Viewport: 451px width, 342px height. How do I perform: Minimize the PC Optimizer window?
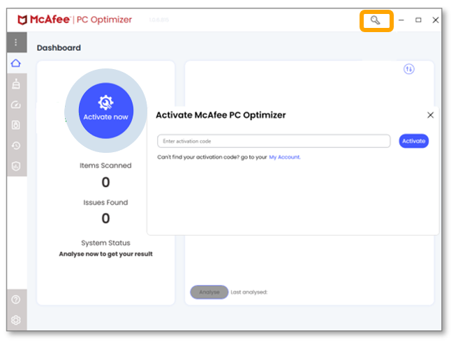pos(401,20)
